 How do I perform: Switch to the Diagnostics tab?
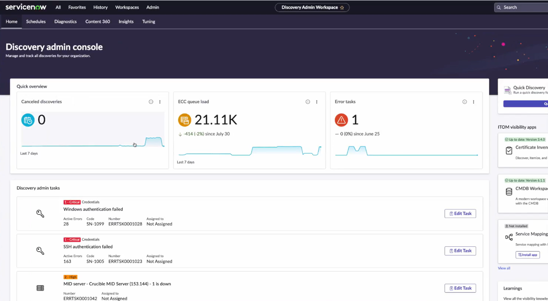point(65,22)
